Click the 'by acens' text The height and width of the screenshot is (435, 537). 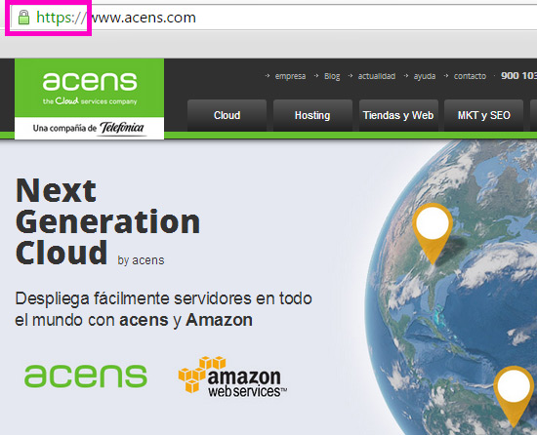point(141,260)
